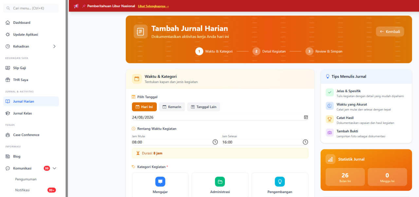Screen dimensions: 419x197
Task: Click the Jelas & Spesifik checkmark icon
Action: tap(330, 92)
